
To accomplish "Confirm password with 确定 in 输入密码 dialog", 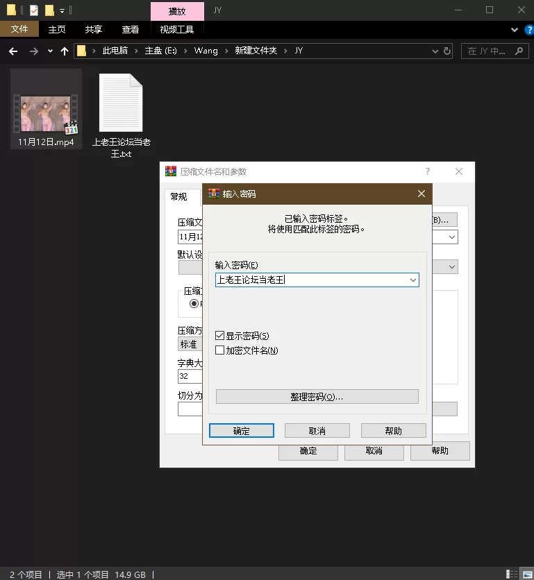I will [x=241, y=431].
